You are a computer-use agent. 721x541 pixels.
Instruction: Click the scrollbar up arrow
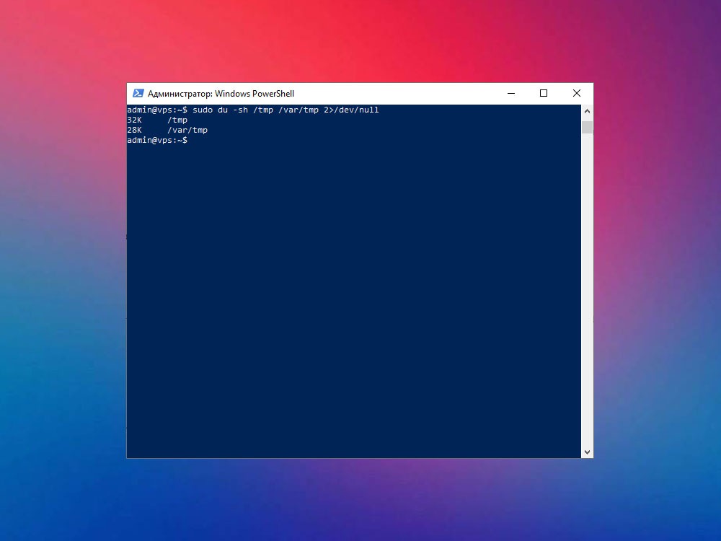[587, 111]
